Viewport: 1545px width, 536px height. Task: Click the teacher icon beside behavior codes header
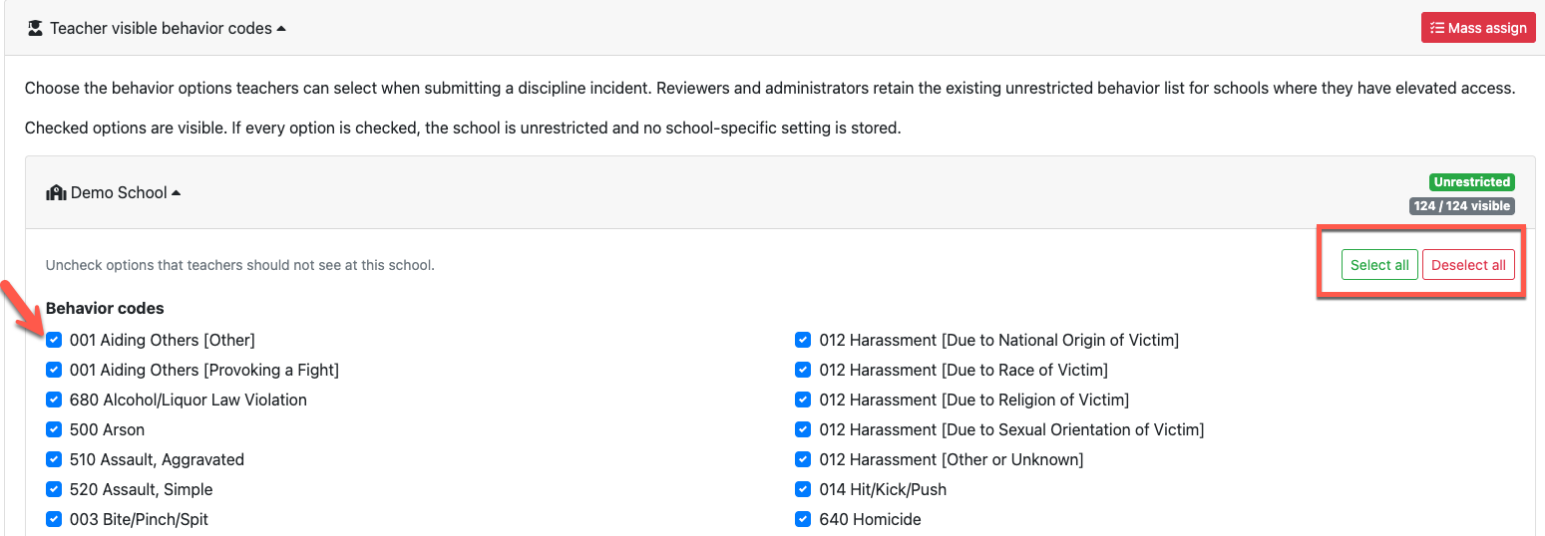coord(35,28)
